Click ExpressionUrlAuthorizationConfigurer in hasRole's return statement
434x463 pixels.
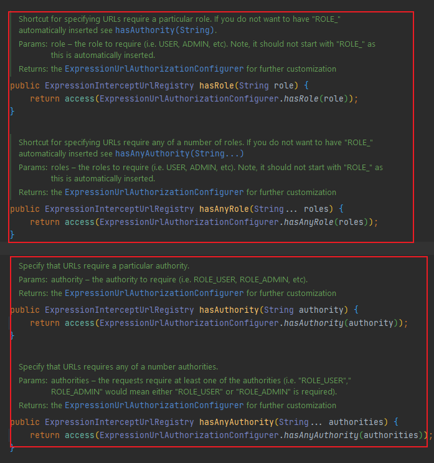[x=189, y=98]
